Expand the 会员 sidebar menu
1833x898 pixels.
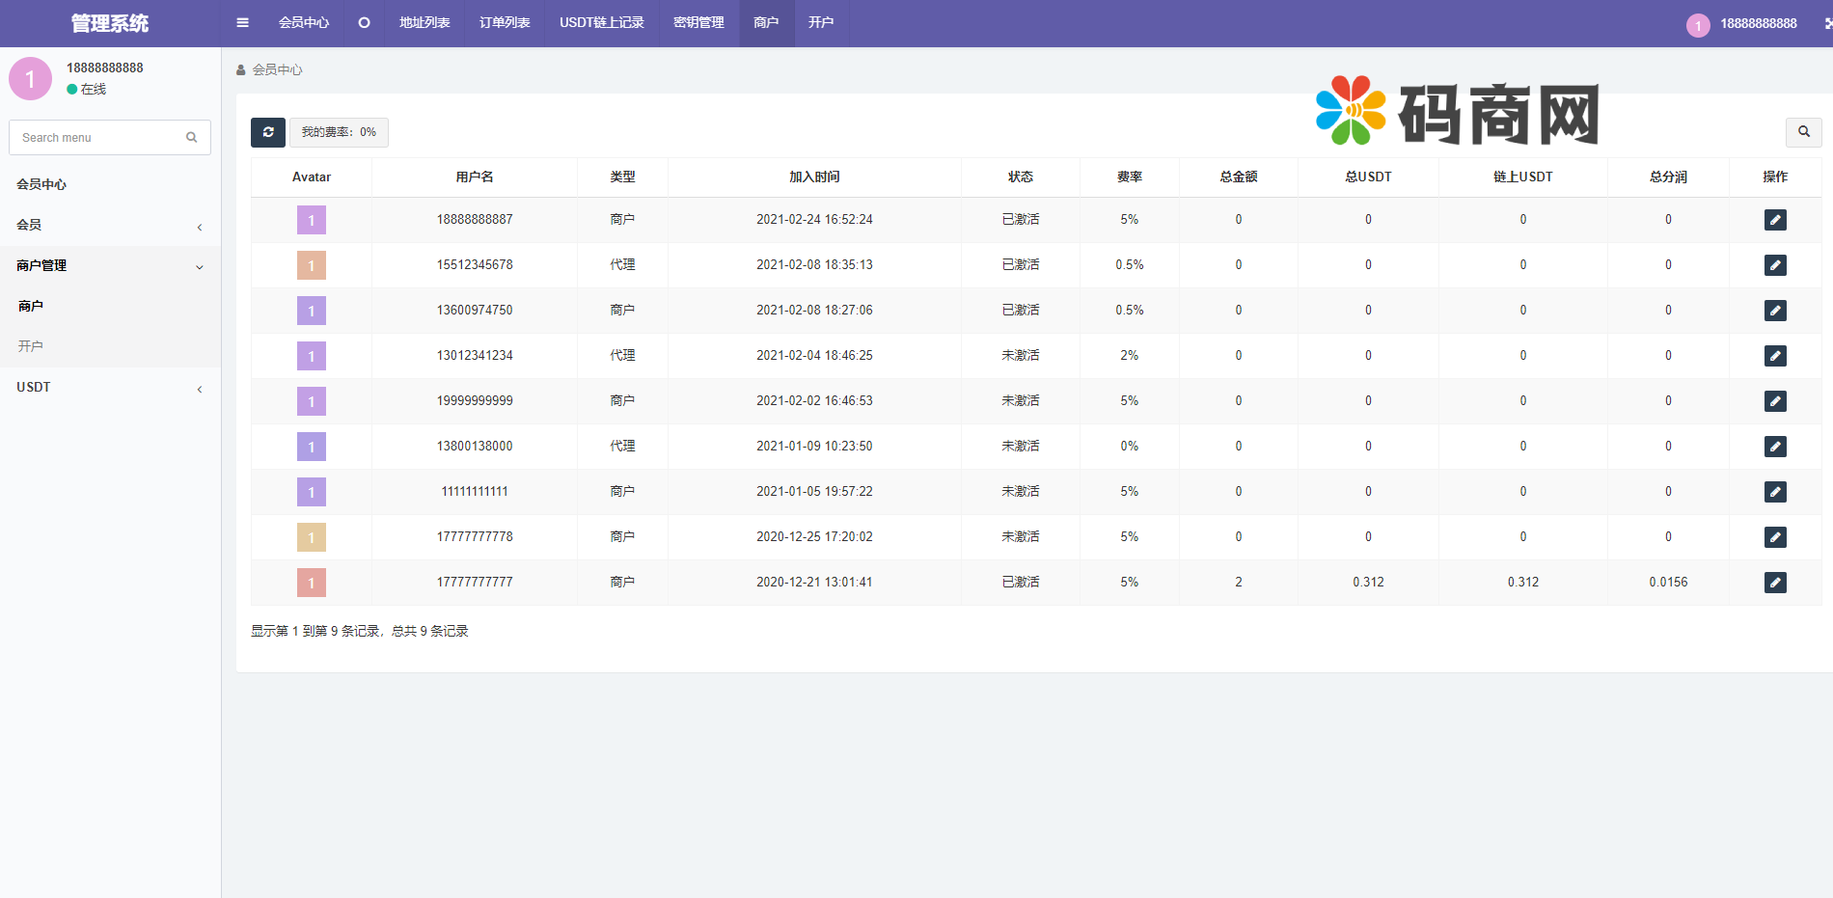coord(109,226)
